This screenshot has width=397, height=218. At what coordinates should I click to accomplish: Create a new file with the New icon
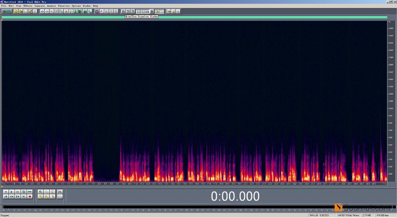(x=16, y=12)
